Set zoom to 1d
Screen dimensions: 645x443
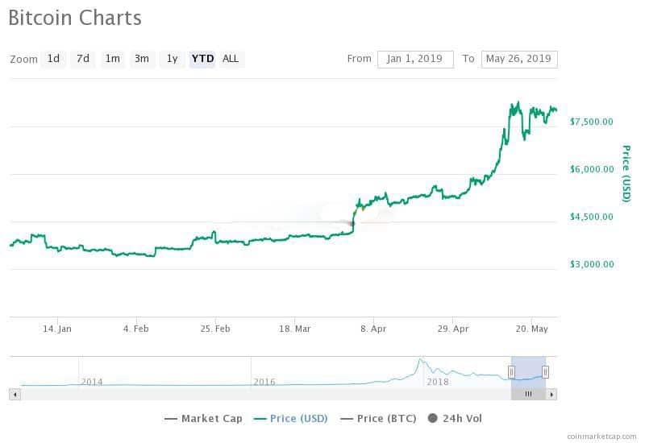(x=53, y=59)
